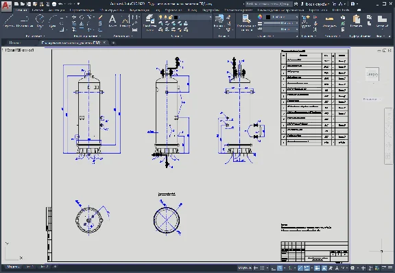Redo the last undone action
This screenshot has width=395, height=273.
tap(71, 4)
